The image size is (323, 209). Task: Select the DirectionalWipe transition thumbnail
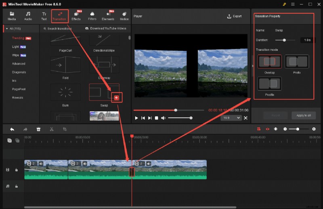[x=104, y=40]
